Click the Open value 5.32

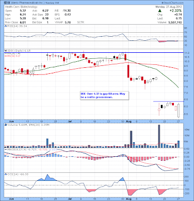point(23,11)
